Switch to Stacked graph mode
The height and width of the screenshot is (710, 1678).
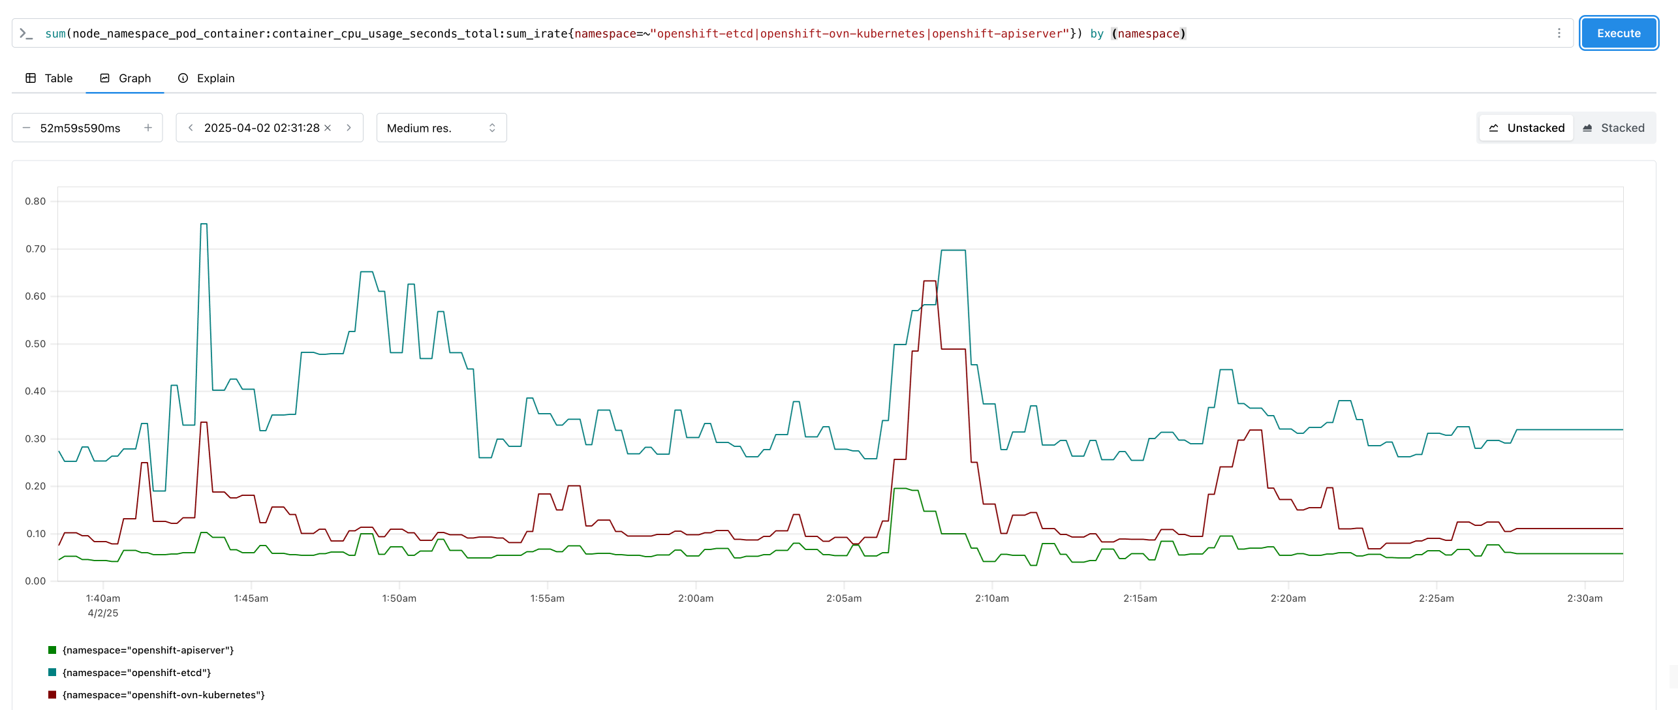[1613, 128]
